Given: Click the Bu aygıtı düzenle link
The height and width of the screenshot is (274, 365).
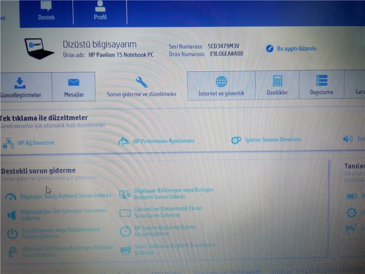Looking at the screenshot, I should (291, 48).
